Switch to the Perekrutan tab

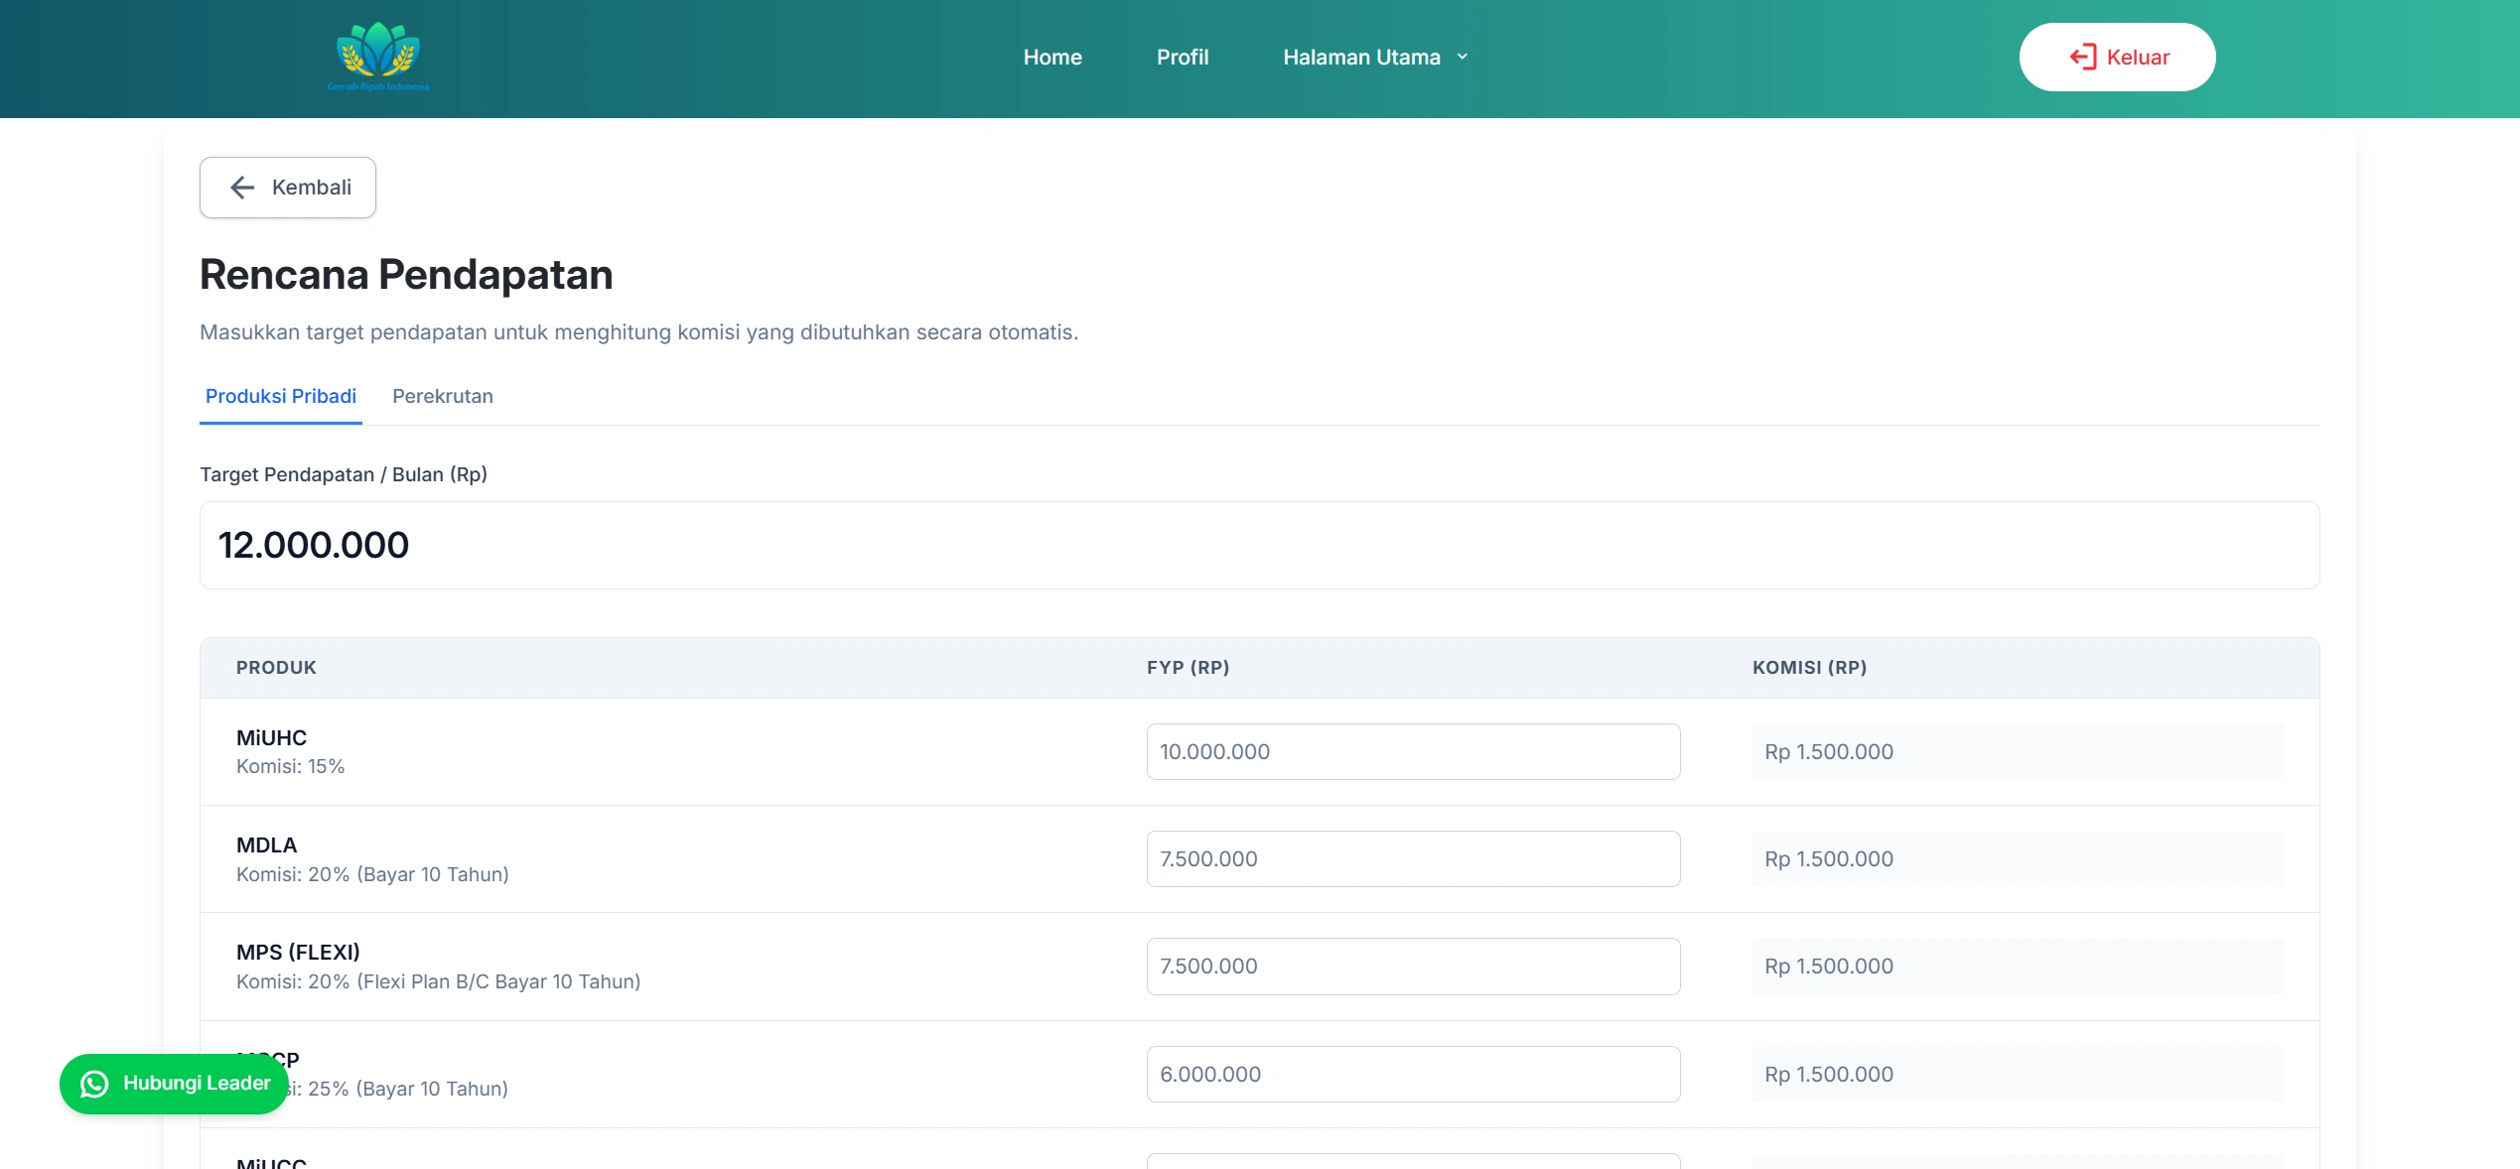tap(442, 396)
